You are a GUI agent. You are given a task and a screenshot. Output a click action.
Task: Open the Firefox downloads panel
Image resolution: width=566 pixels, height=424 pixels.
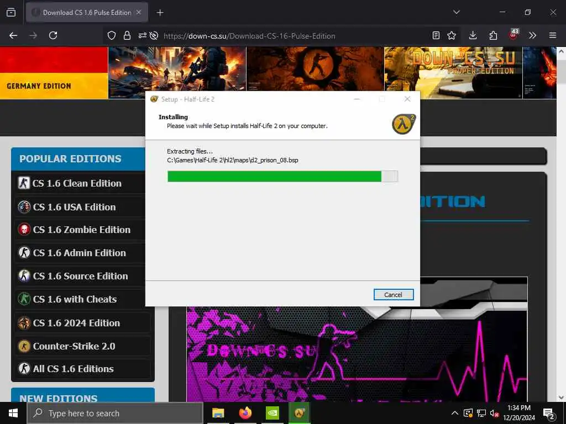tap(473, 35)
